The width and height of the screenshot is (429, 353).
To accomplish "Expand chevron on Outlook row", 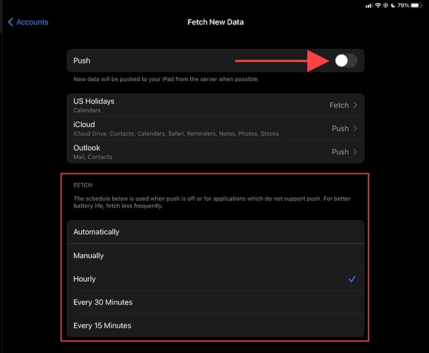I will pos(355,152).
